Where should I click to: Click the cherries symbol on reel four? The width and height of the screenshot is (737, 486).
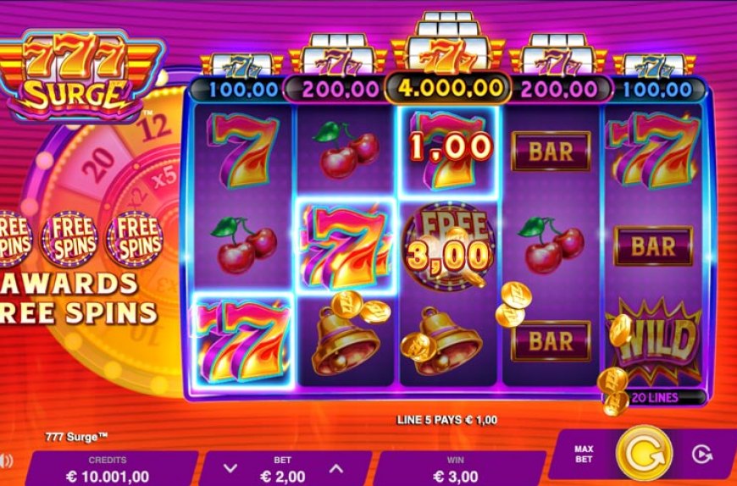click(551, 245)
